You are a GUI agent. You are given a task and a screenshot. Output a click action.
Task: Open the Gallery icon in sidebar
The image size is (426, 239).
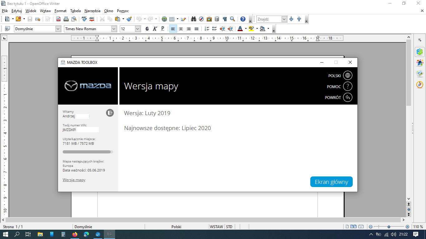click(420, 74)
